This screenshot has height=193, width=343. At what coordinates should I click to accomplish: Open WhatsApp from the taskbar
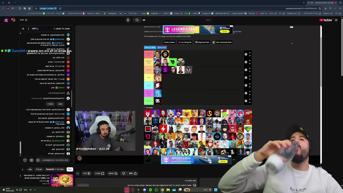click(156, 190)
